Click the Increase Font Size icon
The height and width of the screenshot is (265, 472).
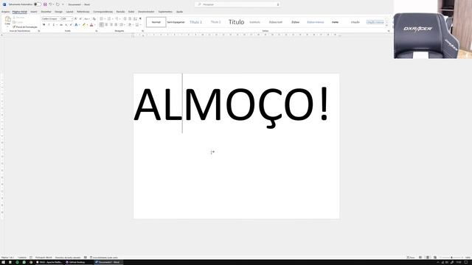point(76,18)
